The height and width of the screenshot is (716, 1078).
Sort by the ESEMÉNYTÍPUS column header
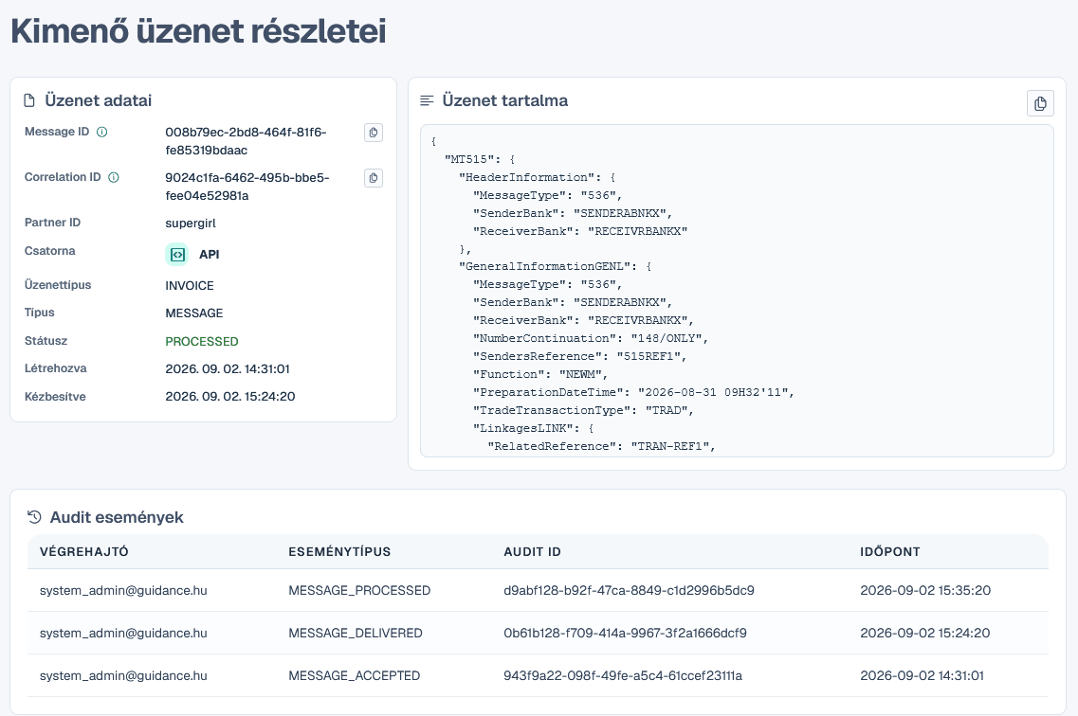339,551
